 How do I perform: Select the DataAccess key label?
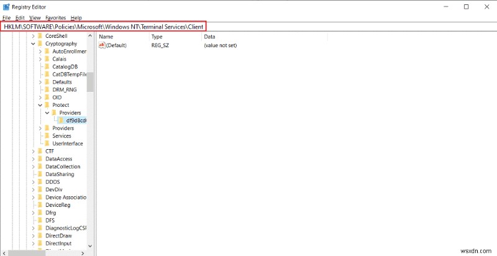58,158
